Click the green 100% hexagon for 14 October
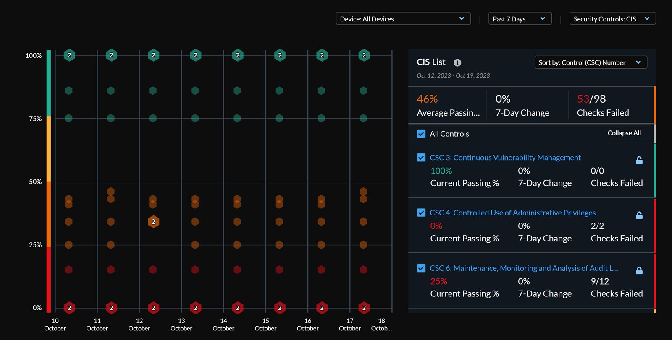Viewport: 672px width, 340px height. pos(238,55)
